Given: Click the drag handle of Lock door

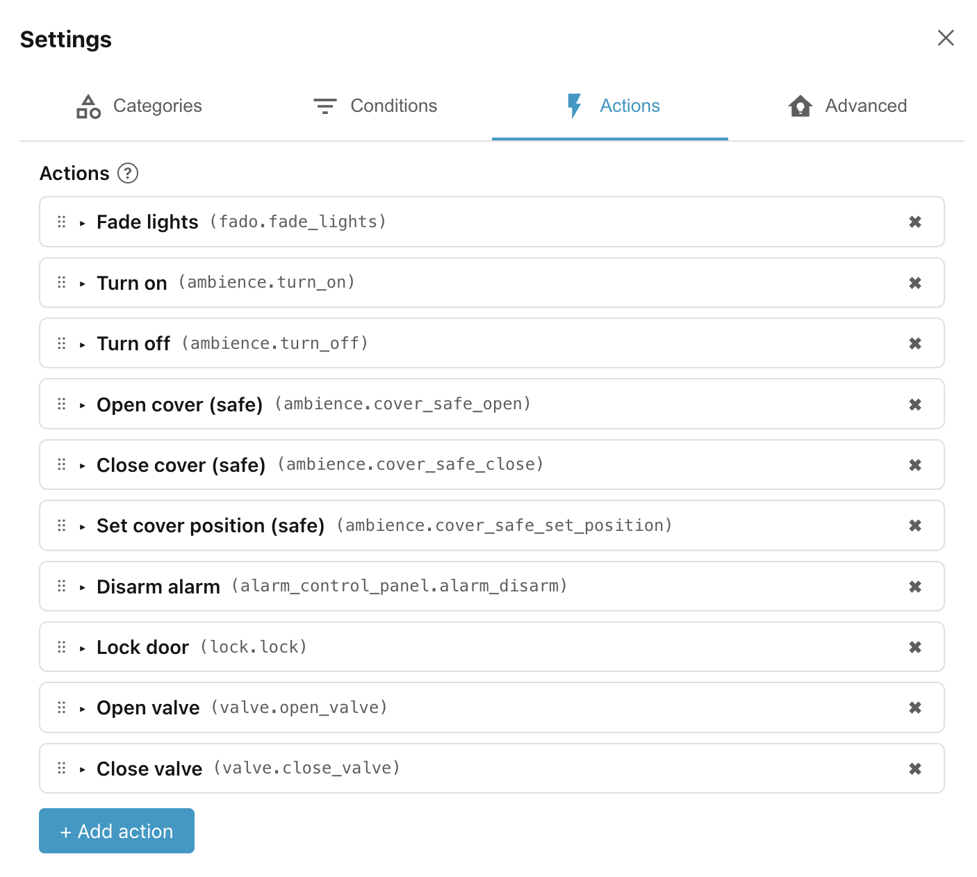Looking at the screenshot, I should pos(62,647).
